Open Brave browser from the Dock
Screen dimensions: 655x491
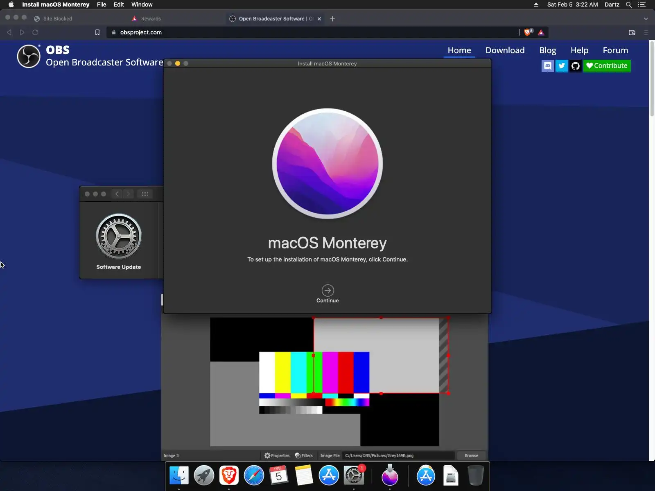tap(229, 475)
